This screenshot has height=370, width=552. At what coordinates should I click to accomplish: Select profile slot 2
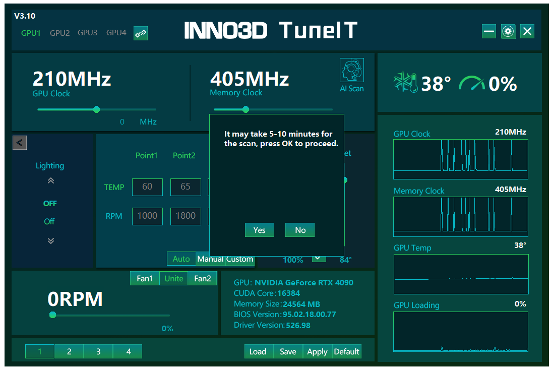click(x=70, y=351)
